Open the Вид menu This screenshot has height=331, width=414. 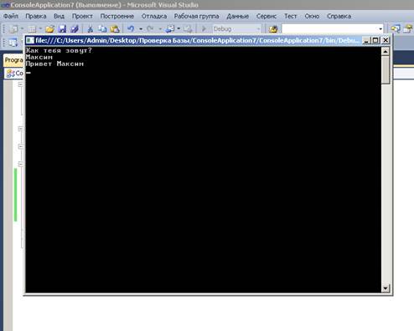coord(59,16)
